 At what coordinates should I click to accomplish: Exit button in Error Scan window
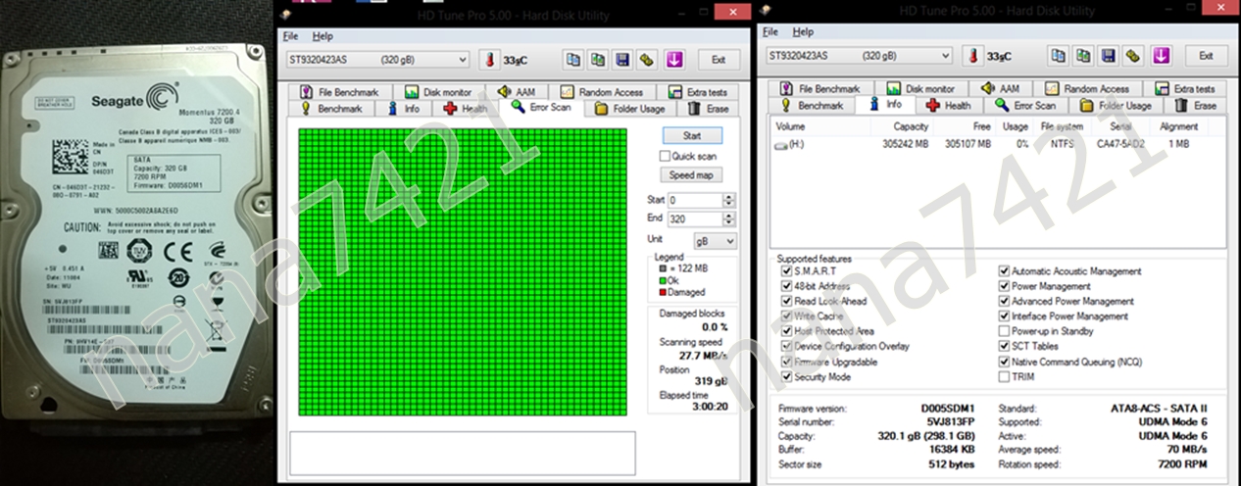point(719,60)
